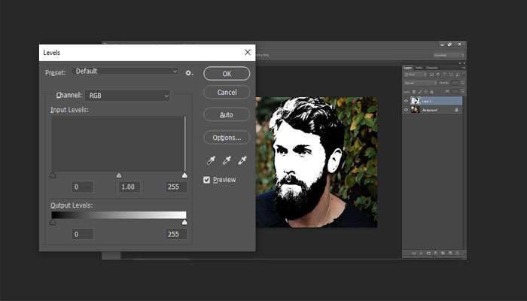Switch to the Paths tab
Image resolution: width=527 pixels, height=301 pixels.
pyautogui.click(x=419, y=68)
